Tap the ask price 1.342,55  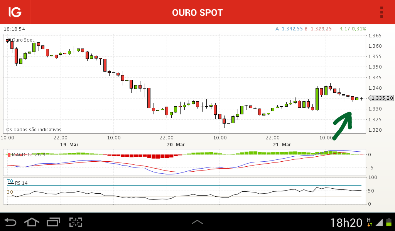(292, 29)
